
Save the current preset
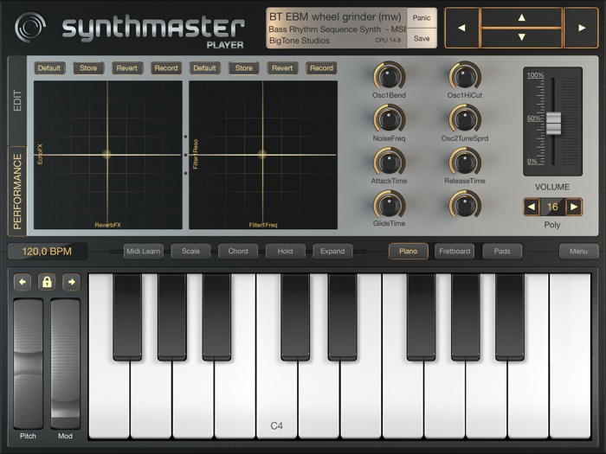tap(422, 38)
